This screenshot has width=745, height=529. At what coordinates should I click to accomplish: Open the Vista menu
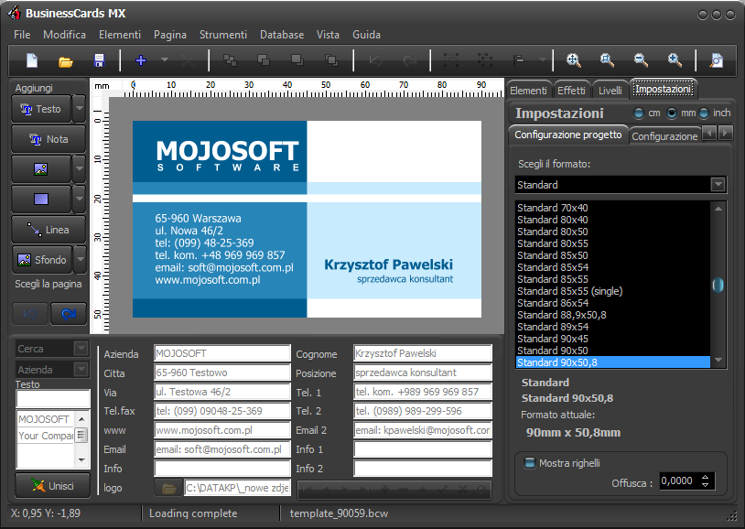(328, 35)
